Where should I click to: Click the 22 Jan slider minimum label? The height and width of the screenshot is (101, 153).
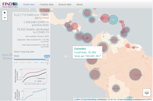17,56
